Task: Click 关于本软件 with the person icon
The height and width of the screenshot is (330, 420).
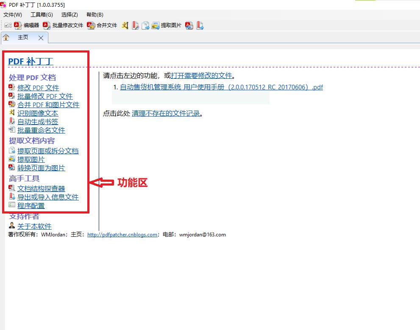Action: 34,226
